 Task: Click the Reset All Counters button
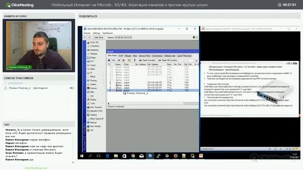pos(168,60)
